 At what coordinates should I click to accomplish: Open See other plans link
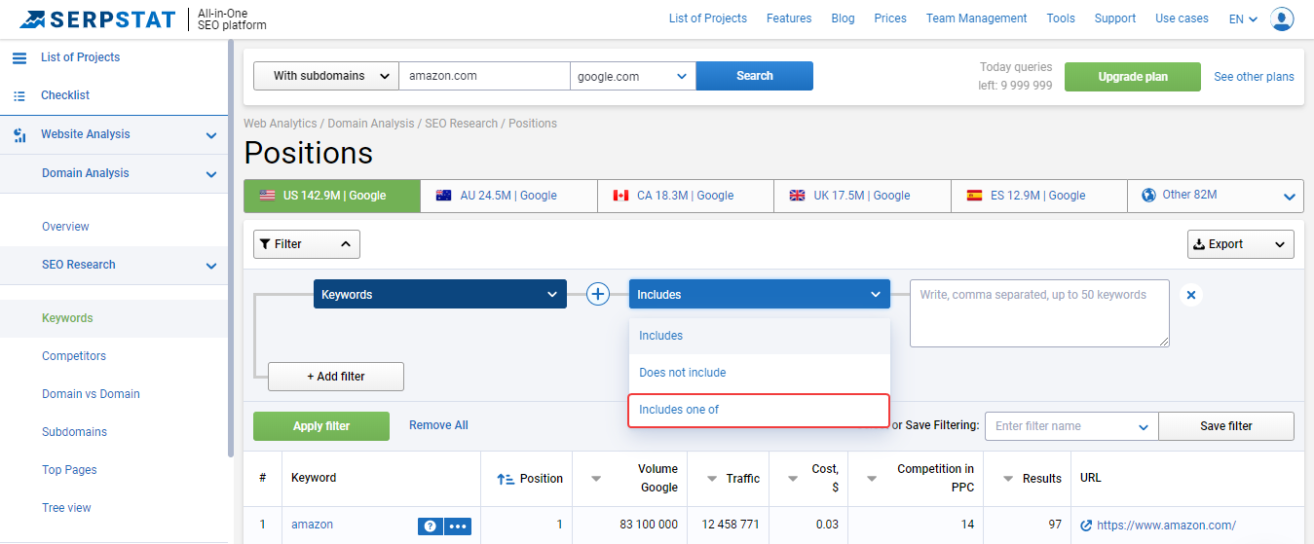(1254, 77)
